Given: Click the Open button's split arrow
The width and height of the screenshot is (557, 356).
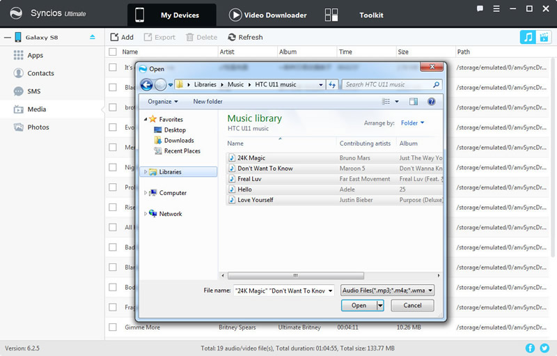Looking at the screenshot, I should tap(380, 306).
